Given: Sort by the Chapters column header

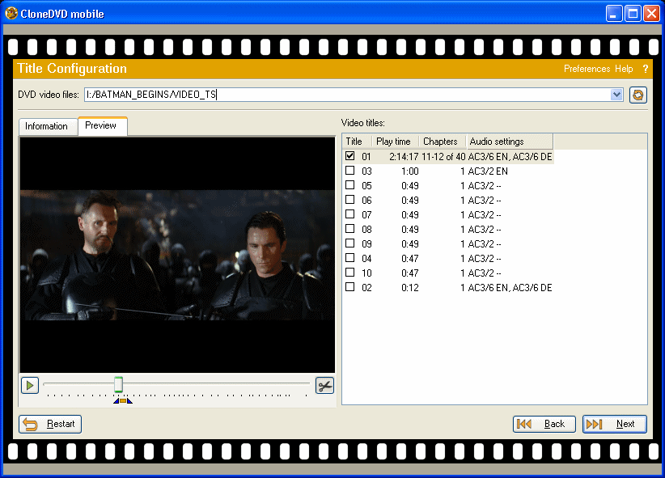Looking at the screenshot, I should (x=443, y=142).
